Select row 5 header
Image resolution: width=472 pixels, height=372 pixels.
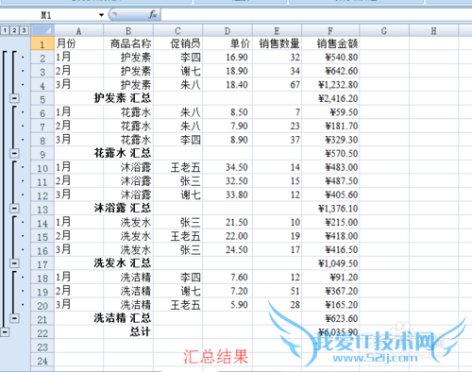[x=42, y=99]
